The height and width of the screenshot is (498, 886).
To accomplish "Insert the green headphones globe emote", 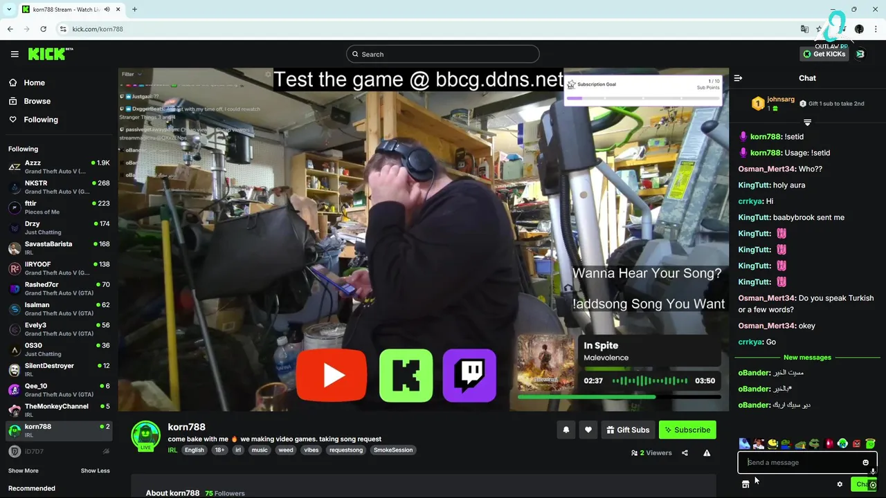I will 842,443.
